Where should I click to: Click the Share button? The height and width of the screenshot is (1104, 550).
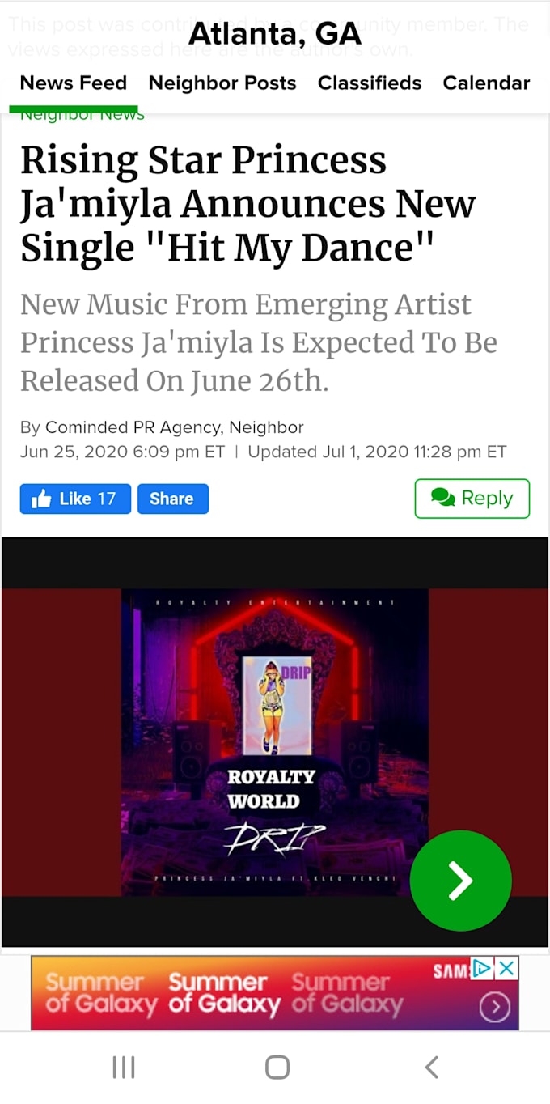click(172, 499)
